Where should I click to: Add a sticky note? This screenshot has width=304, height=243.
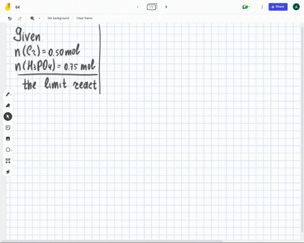[x=8, y=128]
